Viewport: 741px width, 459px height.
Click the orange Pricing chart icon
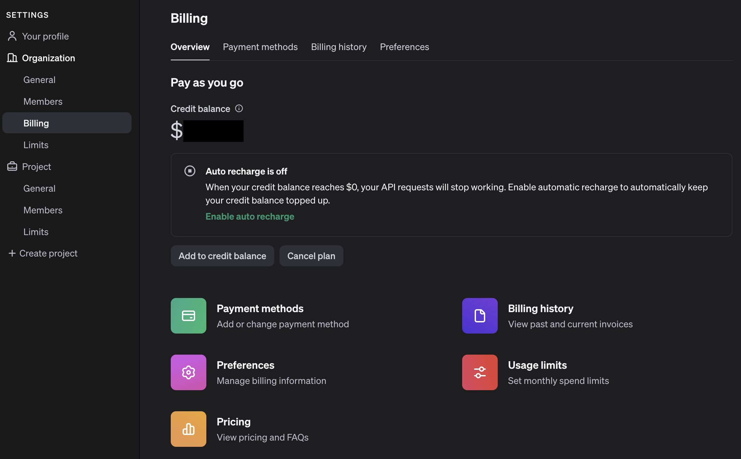189,429
